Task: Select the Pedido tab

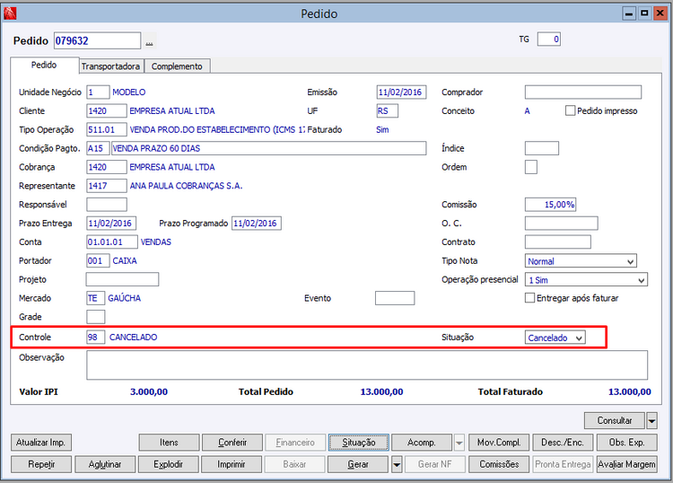Action: tap(44, 65)
